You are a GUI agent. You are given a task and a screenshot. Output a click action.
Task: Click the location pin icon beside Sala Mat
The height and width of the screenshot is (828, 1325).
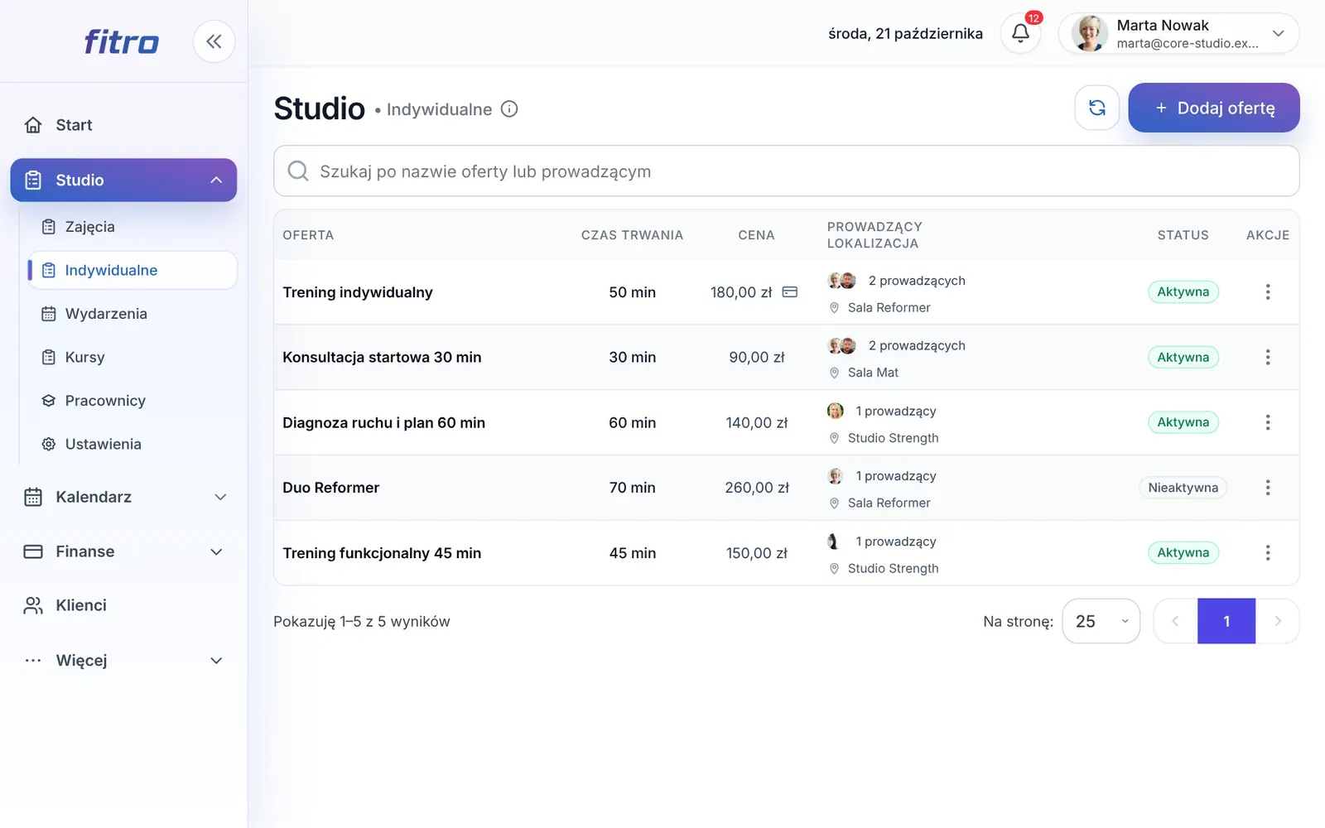click(x=834, y=373)
